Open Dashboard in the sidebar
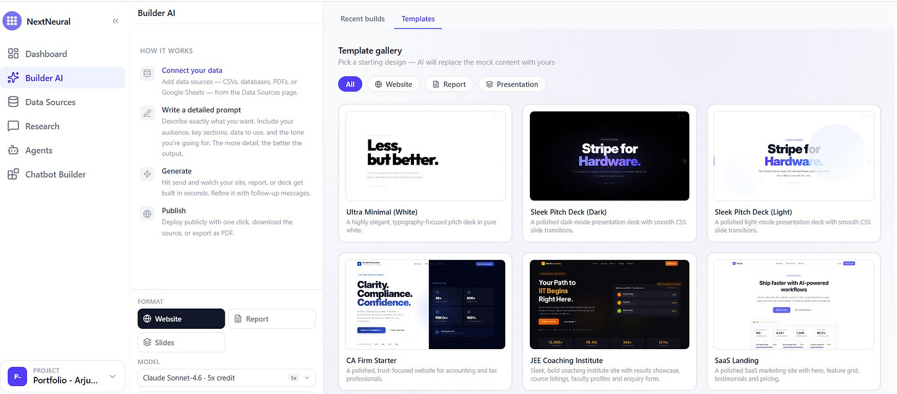The image size is (897, 394). [x=63, y=54]
